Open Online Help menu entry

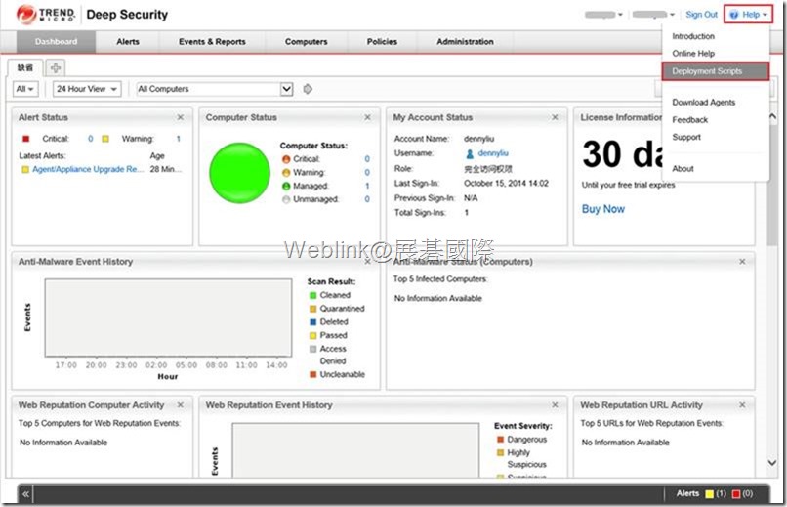click(693, 53)
